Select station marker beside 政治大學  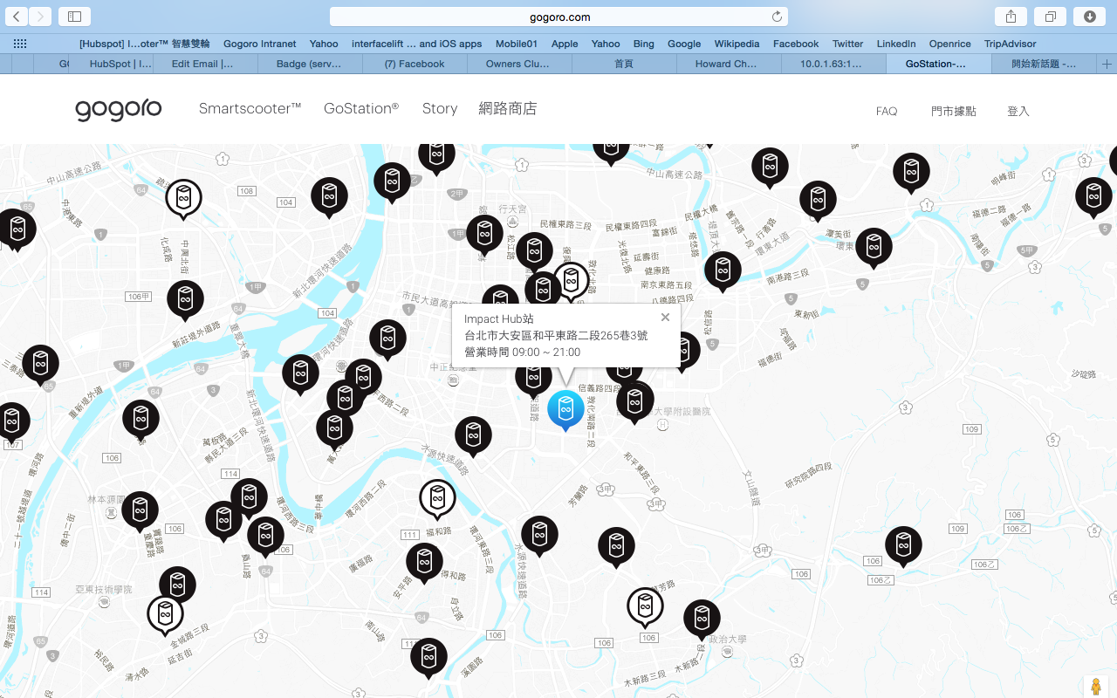(702, 619)
